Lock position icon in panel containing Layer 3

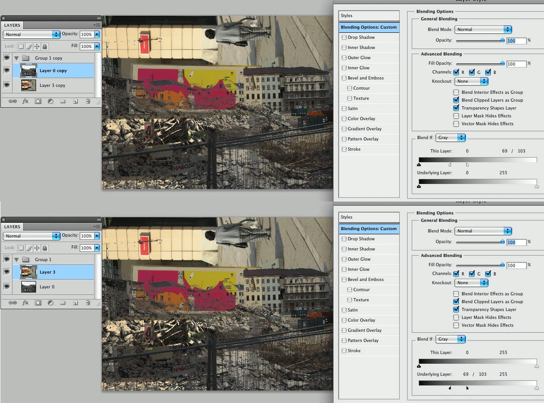pyautogui.click(x=37, y=248)
